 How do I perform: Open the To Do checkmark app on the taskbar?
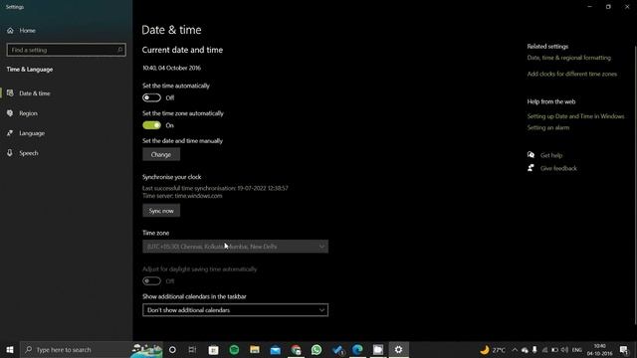[337, 349]
